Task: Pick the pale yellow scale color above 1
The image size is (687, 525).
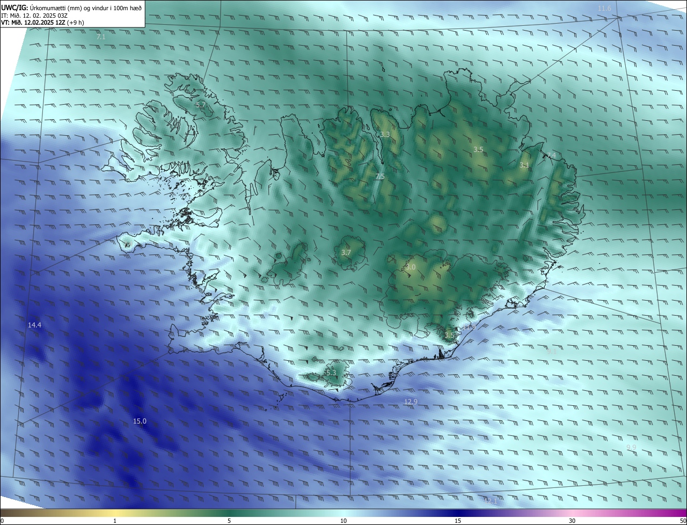Action: click(115, 513)
